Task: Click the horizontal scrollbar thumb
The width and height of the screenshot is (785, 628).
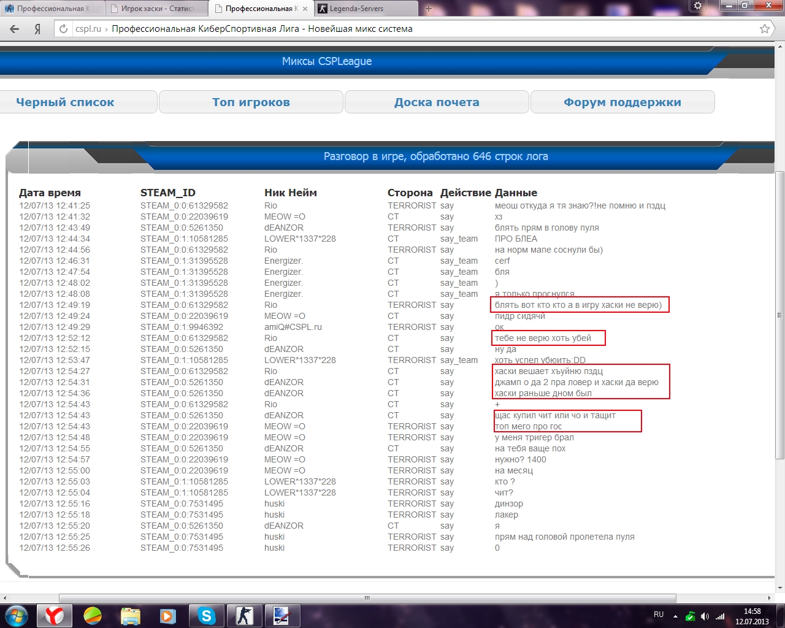Action: tap(367, 598)
